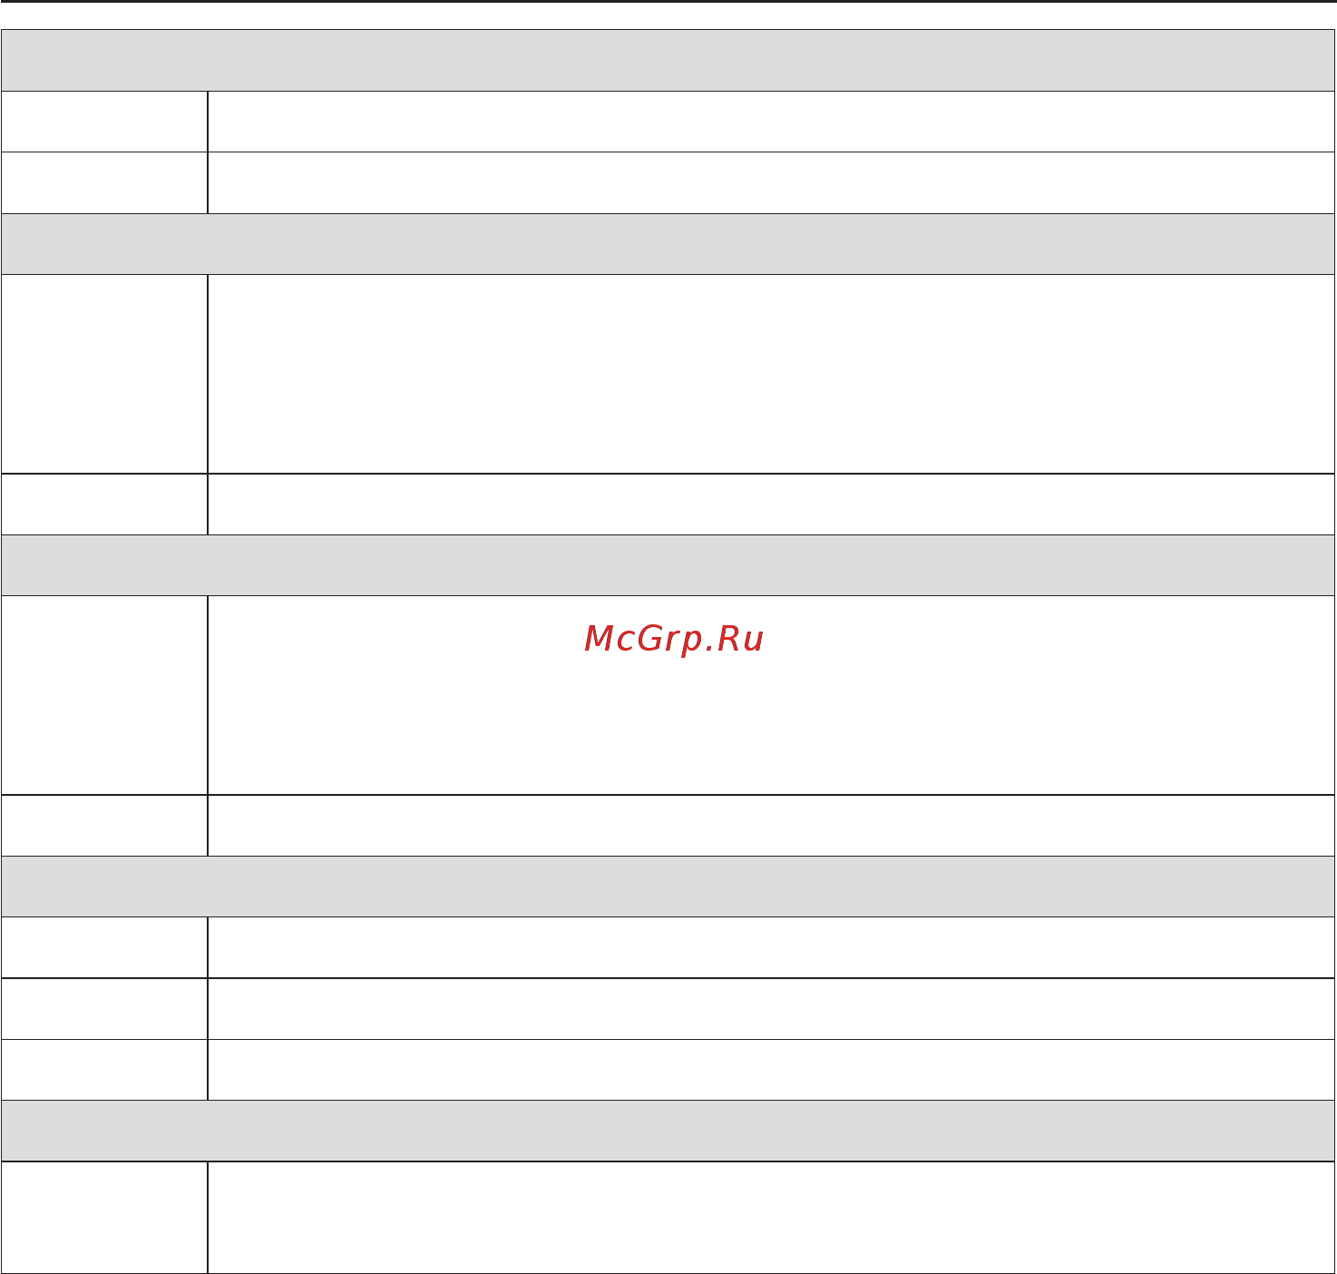Click the tall left cell under the second gray header
This screenshot has height=1274, width=1337.
[x=104, y=374]
